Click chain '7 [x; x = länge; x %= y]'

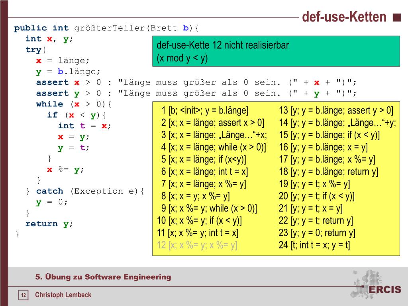tap(204, 184)
